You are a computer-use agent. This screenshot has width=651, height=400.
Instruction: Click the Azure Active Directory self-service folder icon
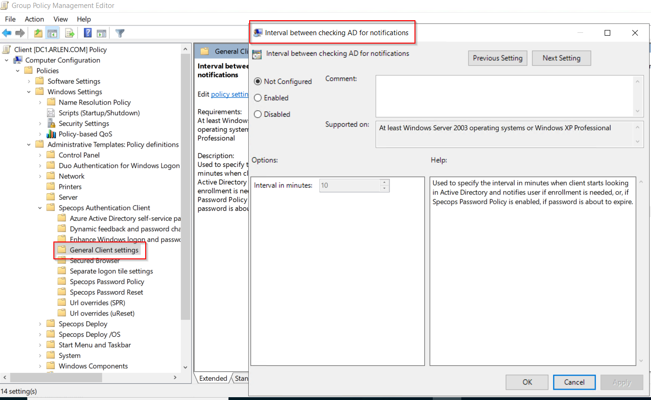tap(62, 219)
